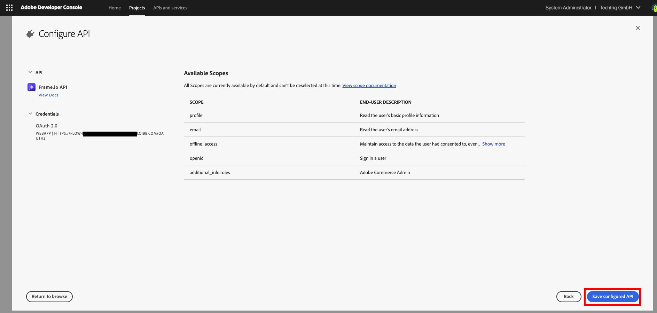Screen dimensions: 657x313
Task: Show more of offline_access description
Action: click(x=493, y=144)
